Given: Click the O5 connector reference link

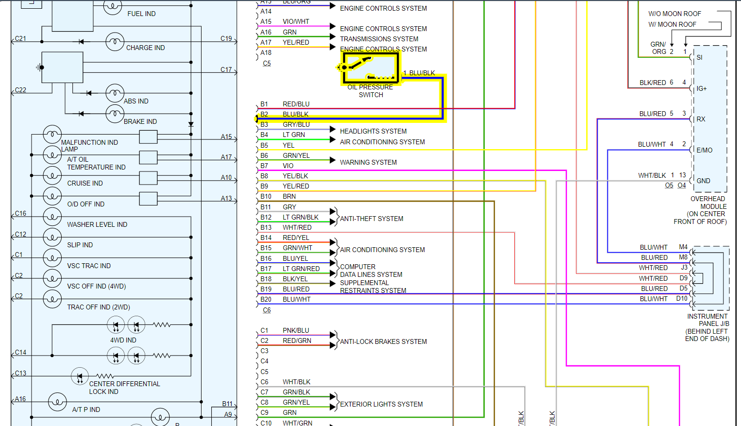Looking at the screenshot, I should (669, 185).
